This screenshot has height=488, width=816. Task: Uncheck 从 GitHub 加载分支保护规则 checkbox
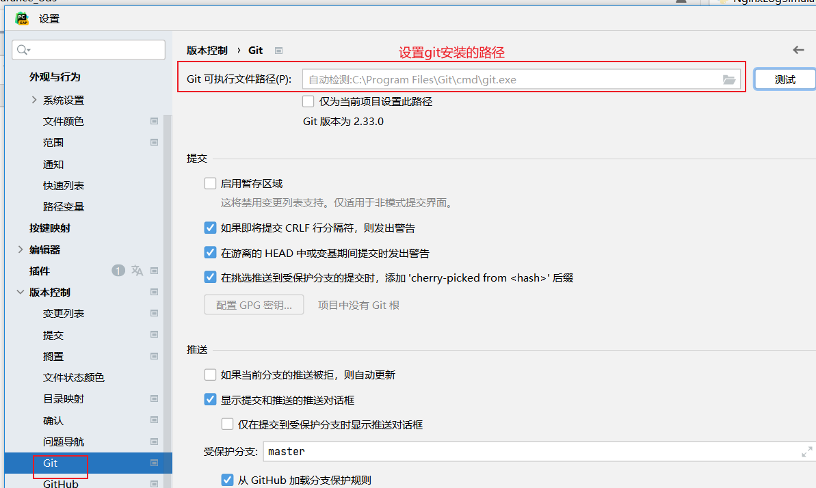pyautogui.click(x=227, y=480)
